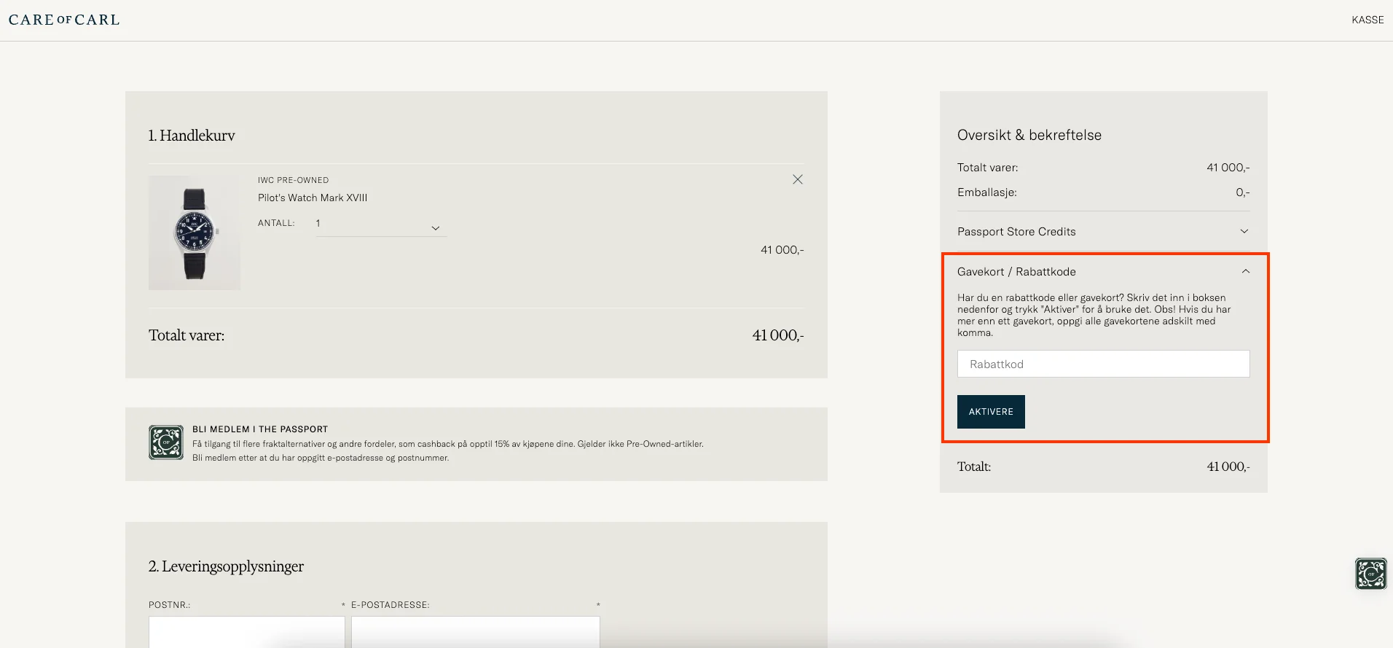Screen dimensions: 1393x648
Task: Focus the Postnr. input field
Action: pos(247,632)
